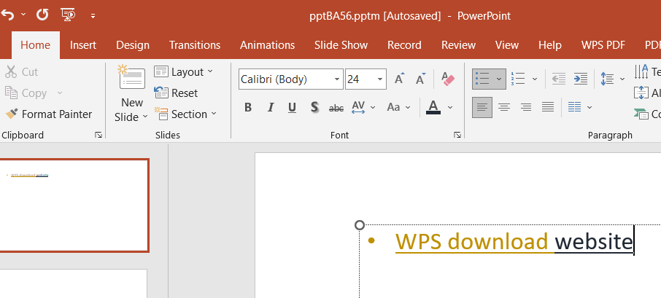Click the Redo/Repeat icon
This screenshot has height=298, width=661.
(x=42, y=15)
